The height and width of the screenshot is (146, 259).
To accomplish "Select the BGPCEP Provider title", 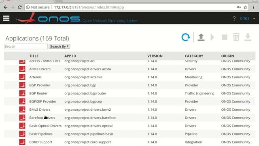I will click(x=42, y=101).
